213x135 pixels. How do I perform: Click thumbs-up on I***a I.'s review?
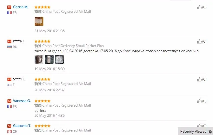pyautogui.click(x=199, y=41)
